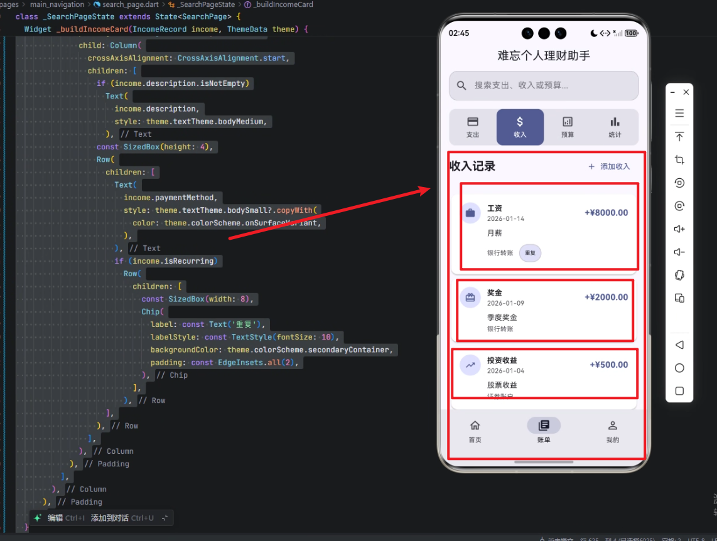
Task: Open the 奖金 income record title
Action: 494,292
